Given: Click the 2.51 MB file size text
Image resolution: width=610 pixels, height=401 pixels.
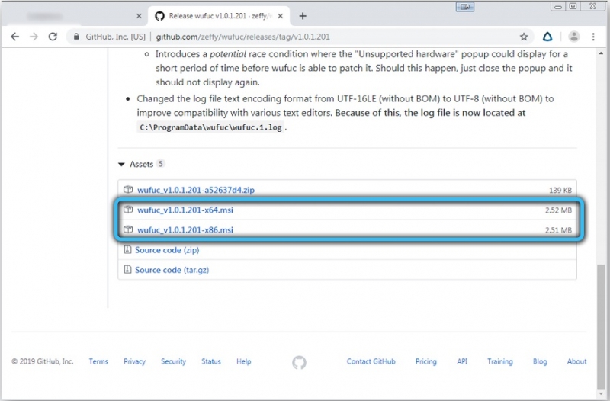Looking at the screenshot, I should [558, 230].
